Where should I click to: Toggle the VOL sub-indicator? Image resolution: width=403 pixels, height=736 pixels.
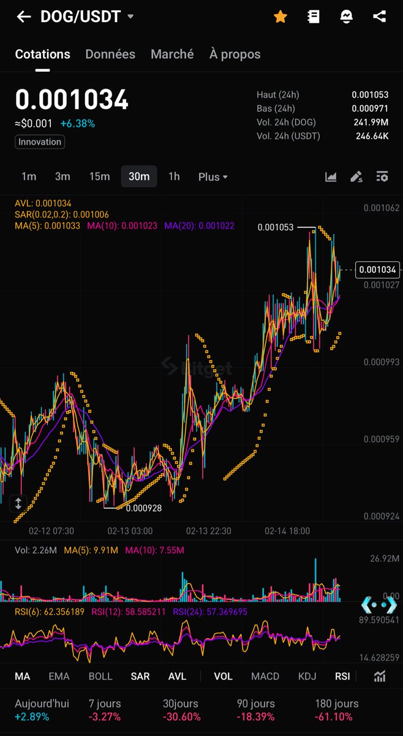224,676
